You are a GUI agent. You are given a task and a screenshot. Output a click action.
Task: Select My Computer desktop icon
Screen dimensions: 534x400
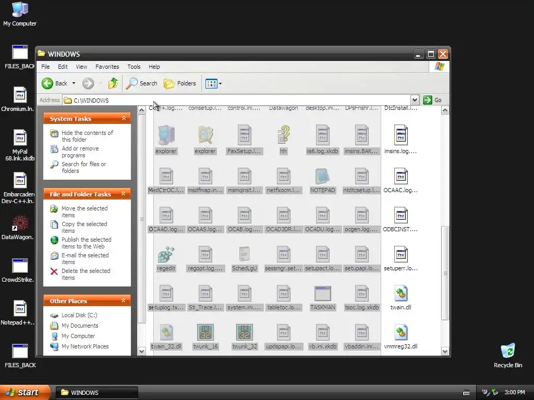click(x=20, y=14)
